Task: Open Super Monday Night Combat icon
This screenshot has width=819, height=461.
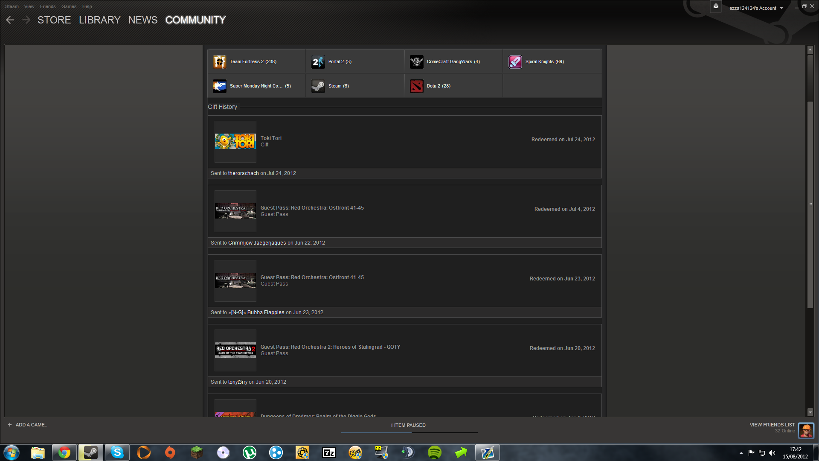Action: [220, 86]
